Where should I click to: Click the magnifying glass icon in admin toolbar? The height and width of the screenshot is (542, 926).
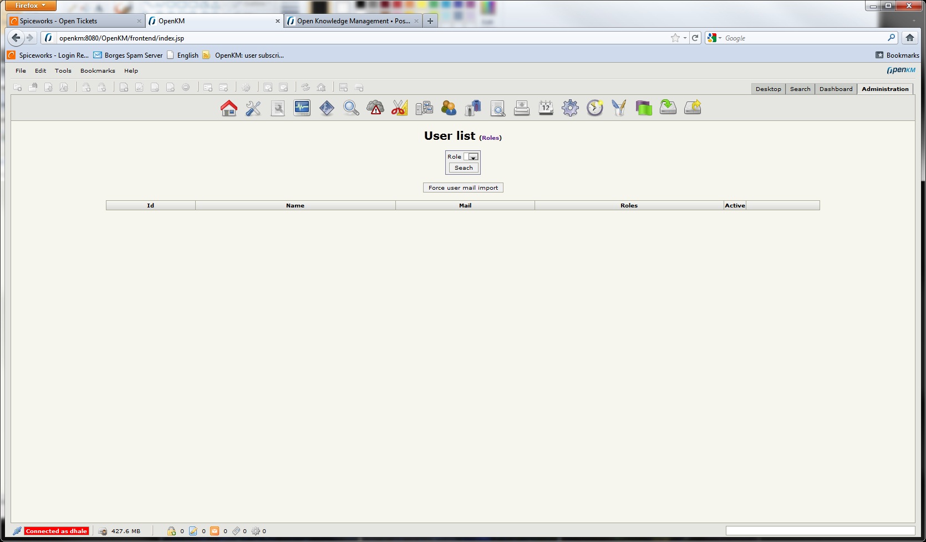[x=351, y=108]
